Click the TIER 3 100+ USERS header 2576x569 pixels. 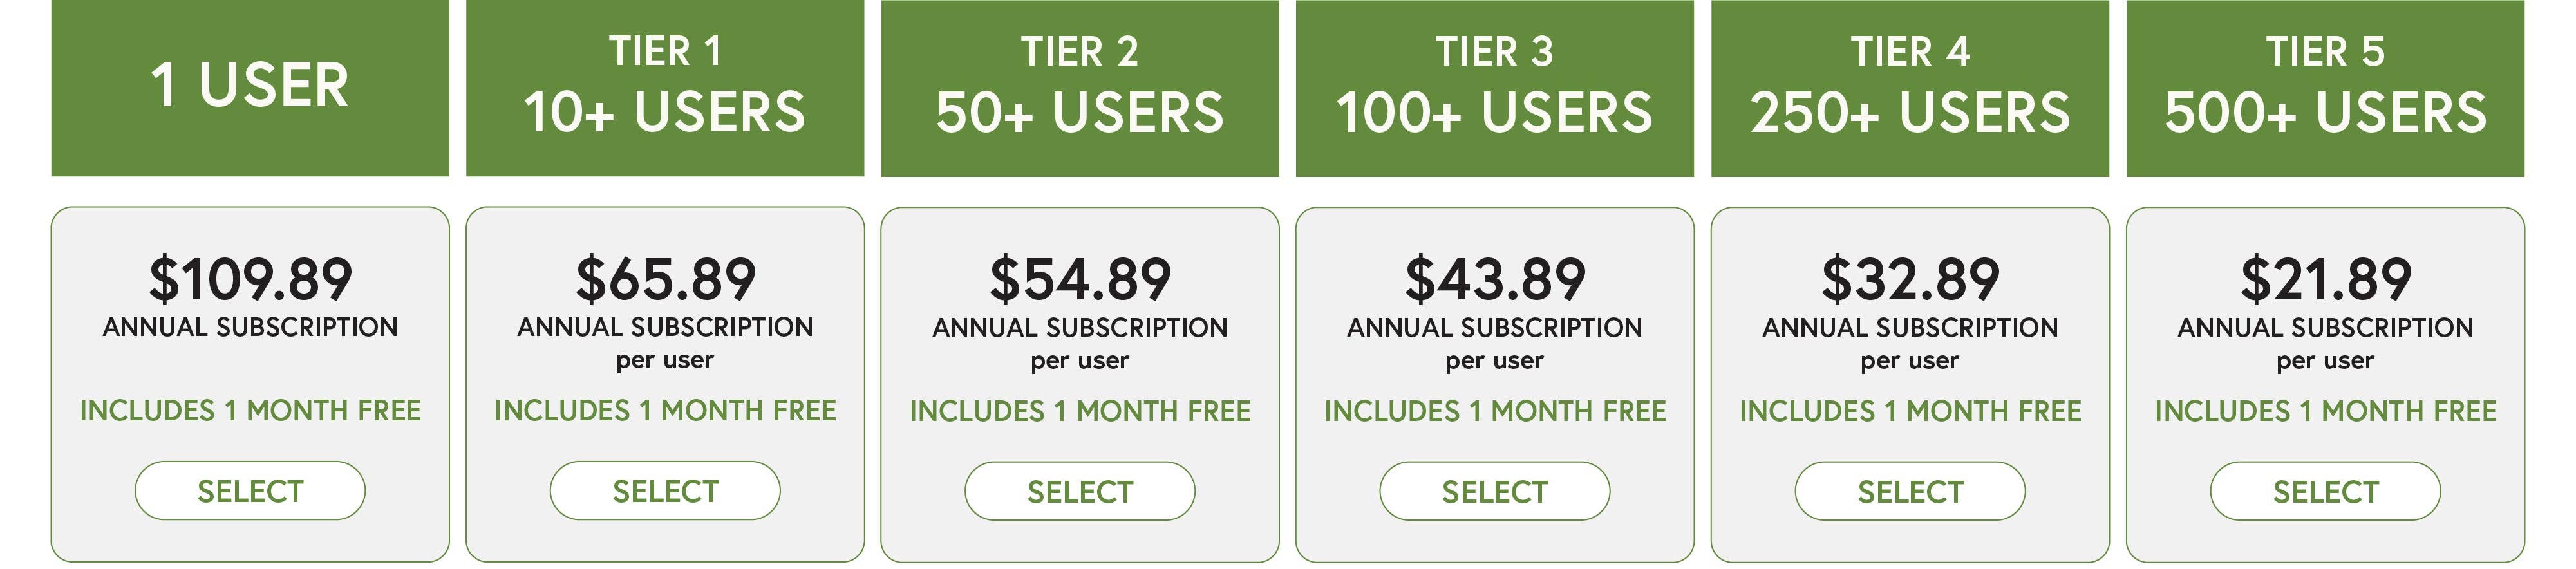click(x=1495, y=88)
